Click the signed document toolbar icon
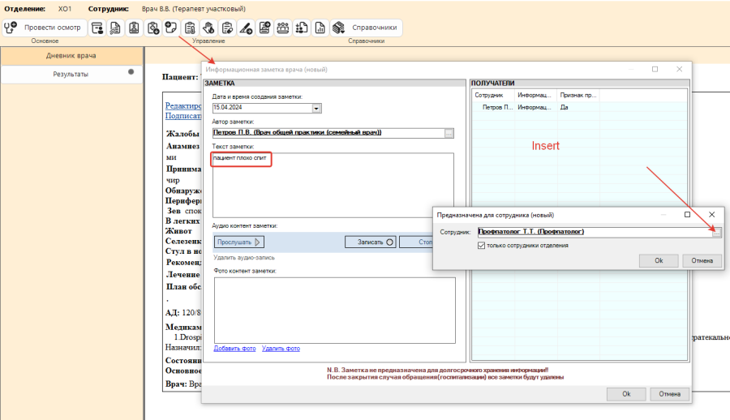Screen dimensions: 730x420 115,28
